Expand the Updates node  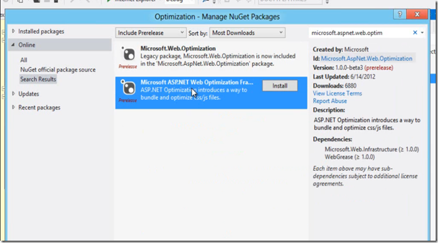(13, 94)
